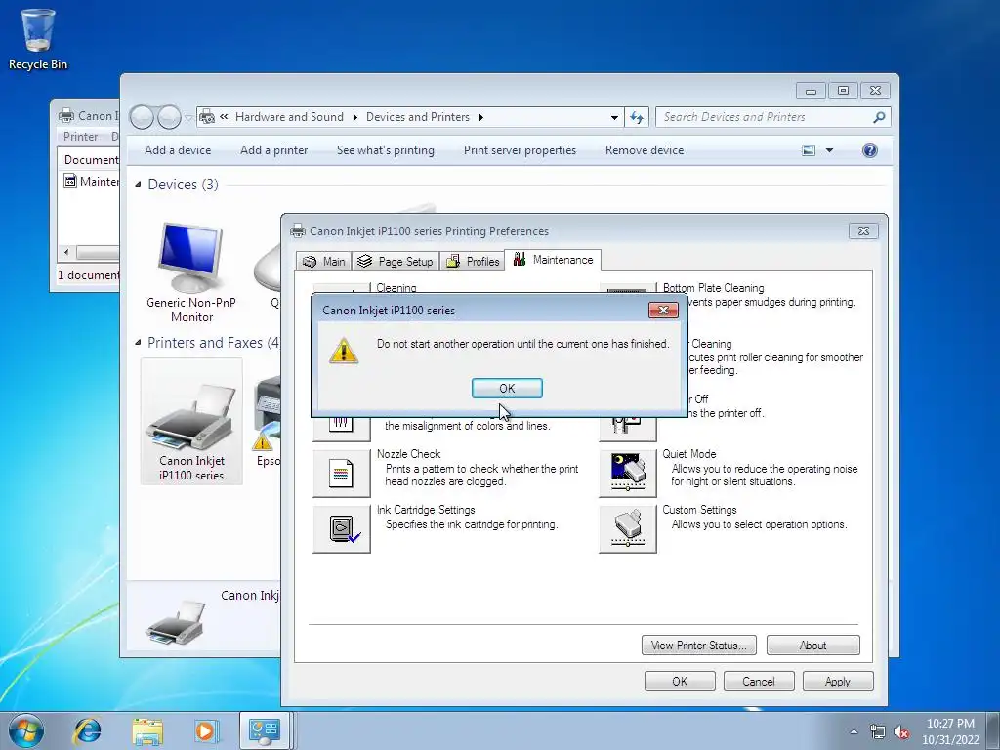Image resolution: width=1000 pixels, height=750 pixels.
Task: Open Windows Explorer from taskbar
Action: (147, 730)
